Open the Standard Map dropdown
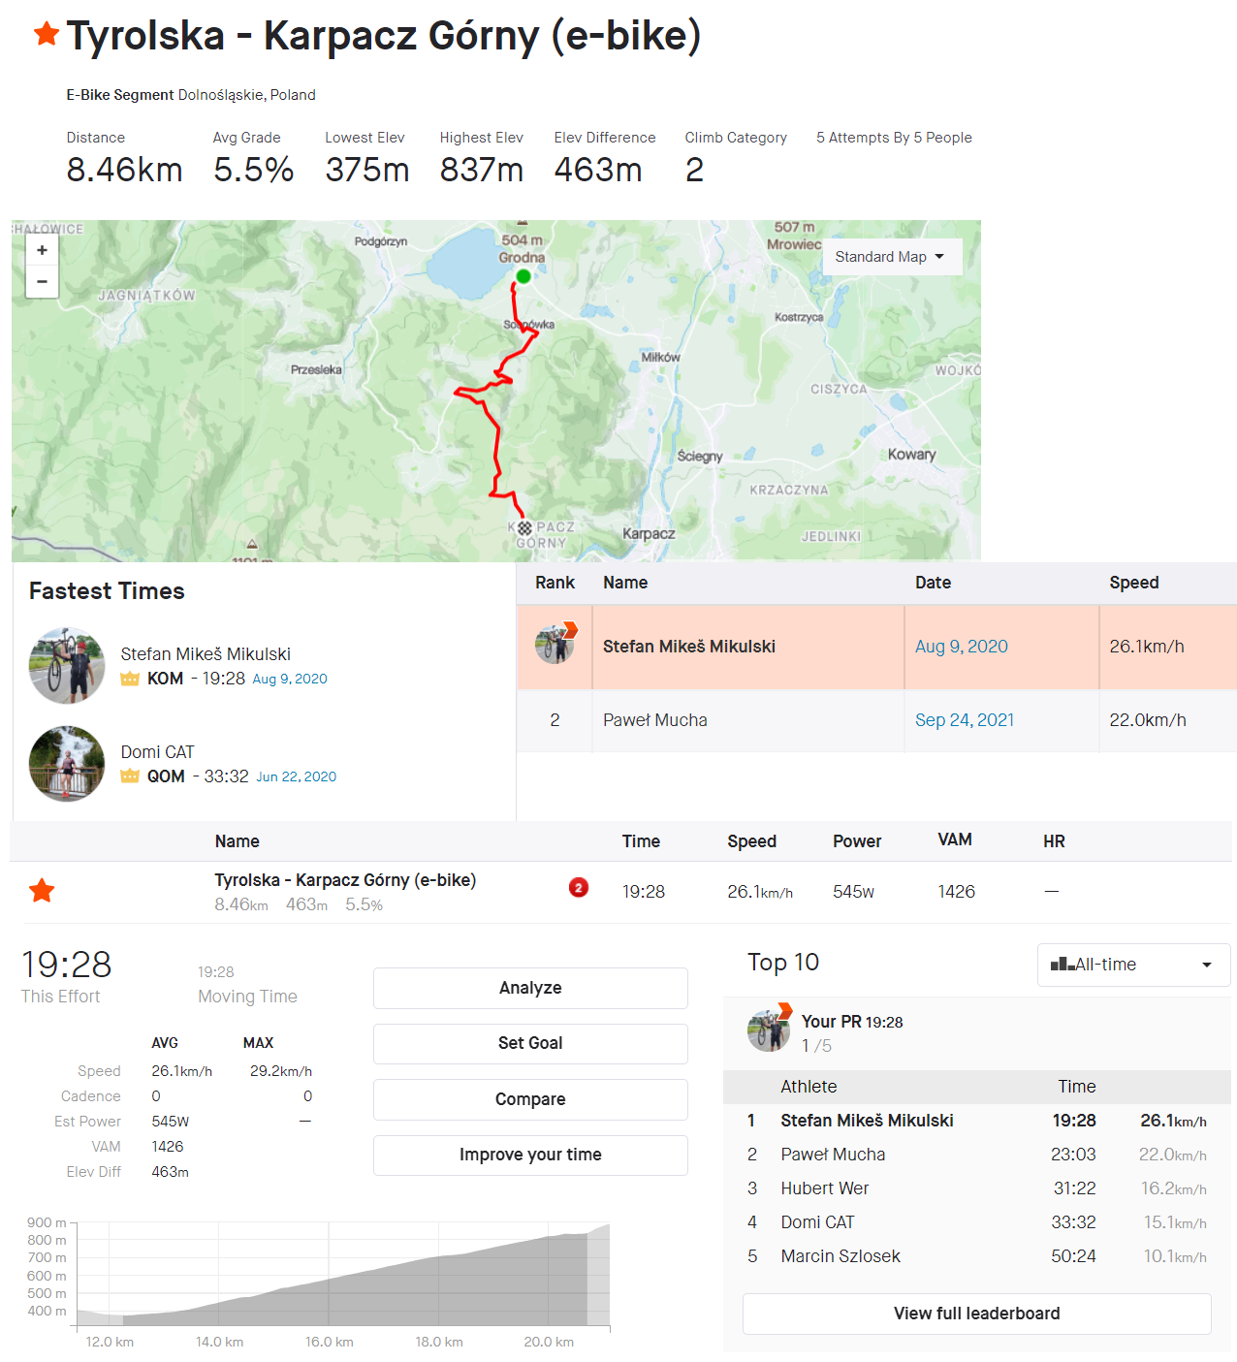This screenshot has width=1237, height=1362. pyautogui.click(x=892, y=257)
